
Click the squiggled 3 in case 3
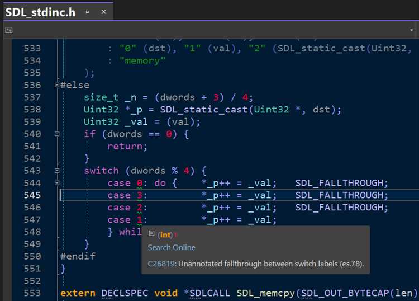click(140, 196)
